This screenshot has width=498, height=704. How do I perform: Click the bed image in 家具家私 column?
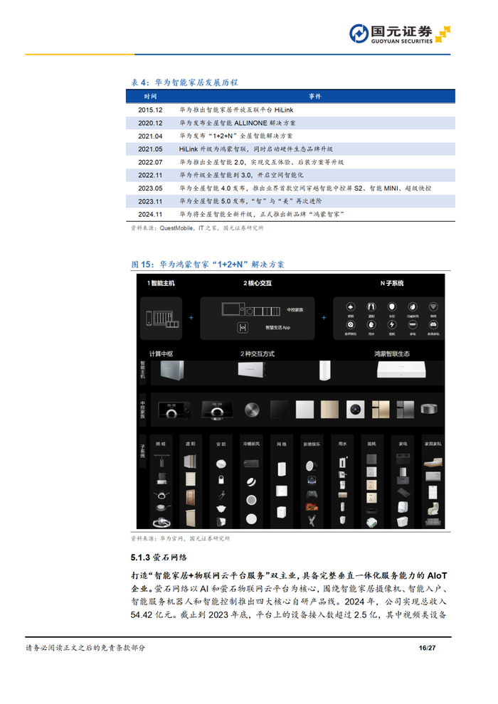433,462
